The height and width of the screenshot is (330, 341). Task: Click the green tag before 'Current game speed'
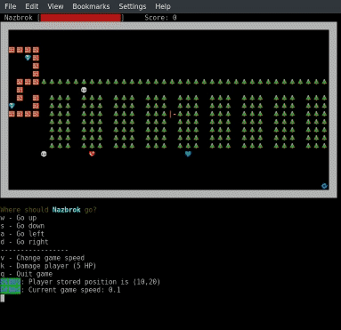11,290
